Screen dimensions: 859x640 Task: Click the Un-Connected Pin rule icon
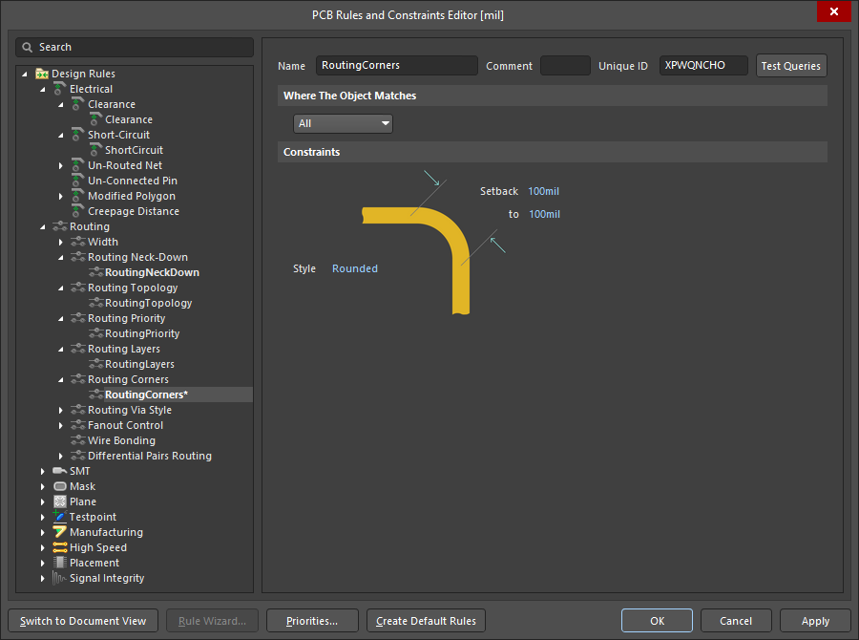78,181
